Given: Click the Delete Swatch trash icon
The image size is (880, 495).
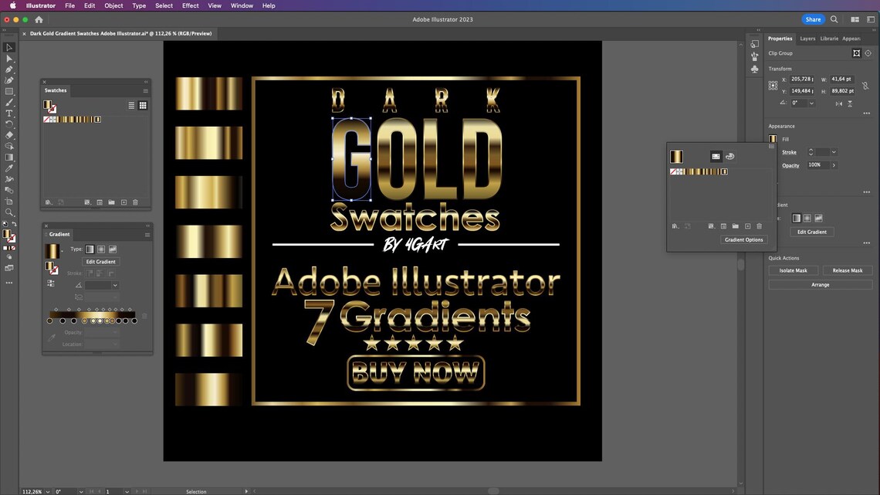Looking at the screenshot, I should point(135,202).
